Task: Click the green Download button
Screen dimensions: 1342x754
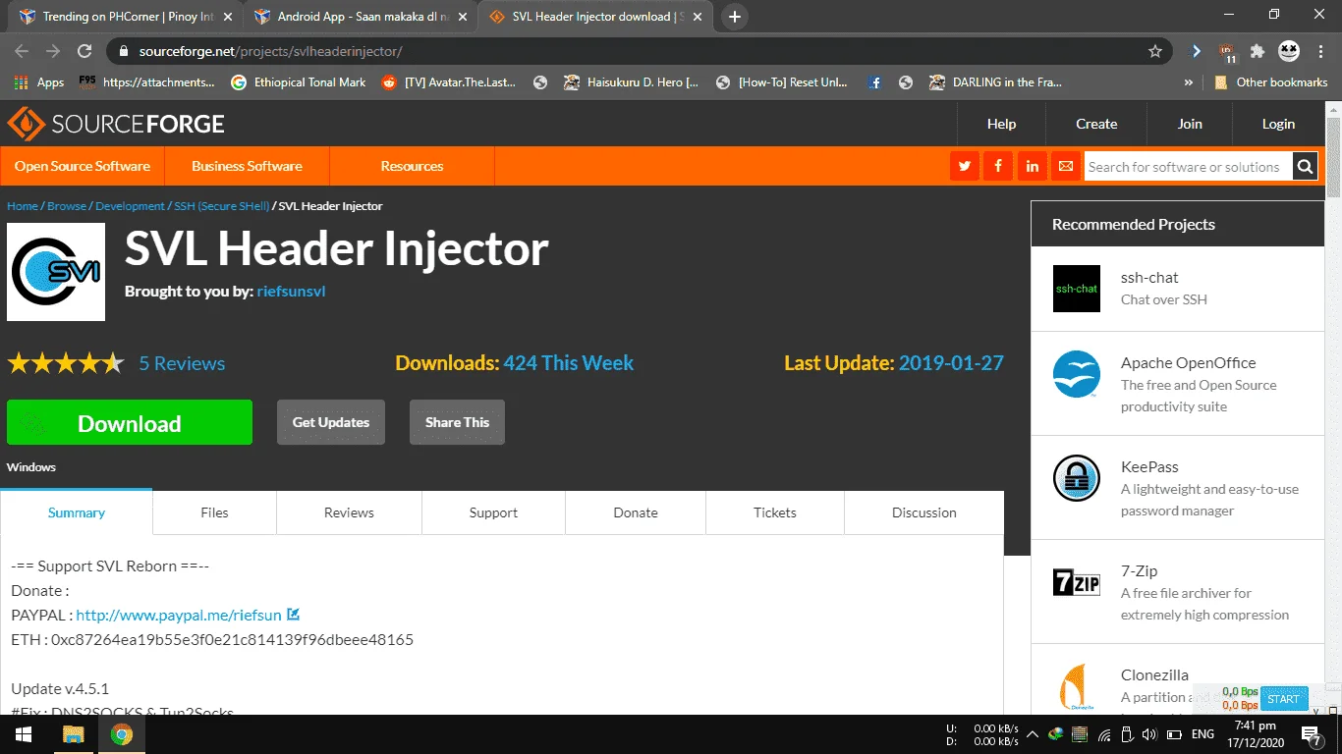Action: click(130, 423)
